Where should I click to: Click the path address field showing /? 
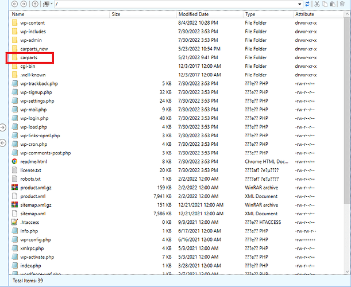(176, 4)
